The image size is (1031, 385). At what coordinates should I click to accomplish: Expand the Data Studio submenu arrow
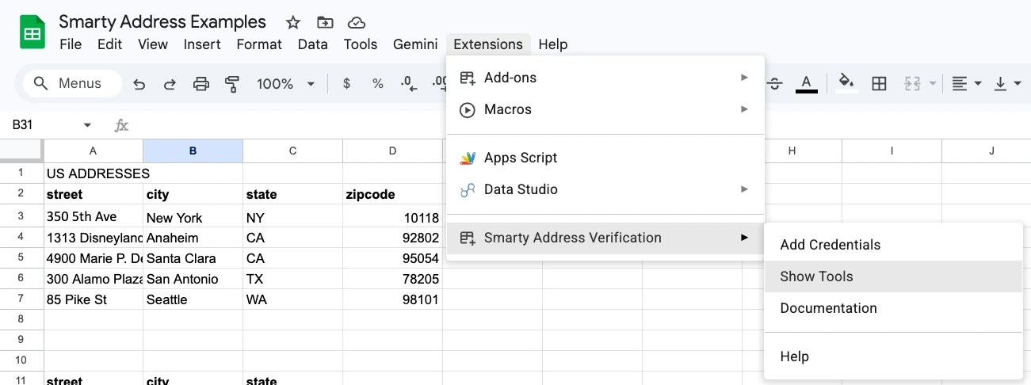pyautogui.click(x=744, y=189)
